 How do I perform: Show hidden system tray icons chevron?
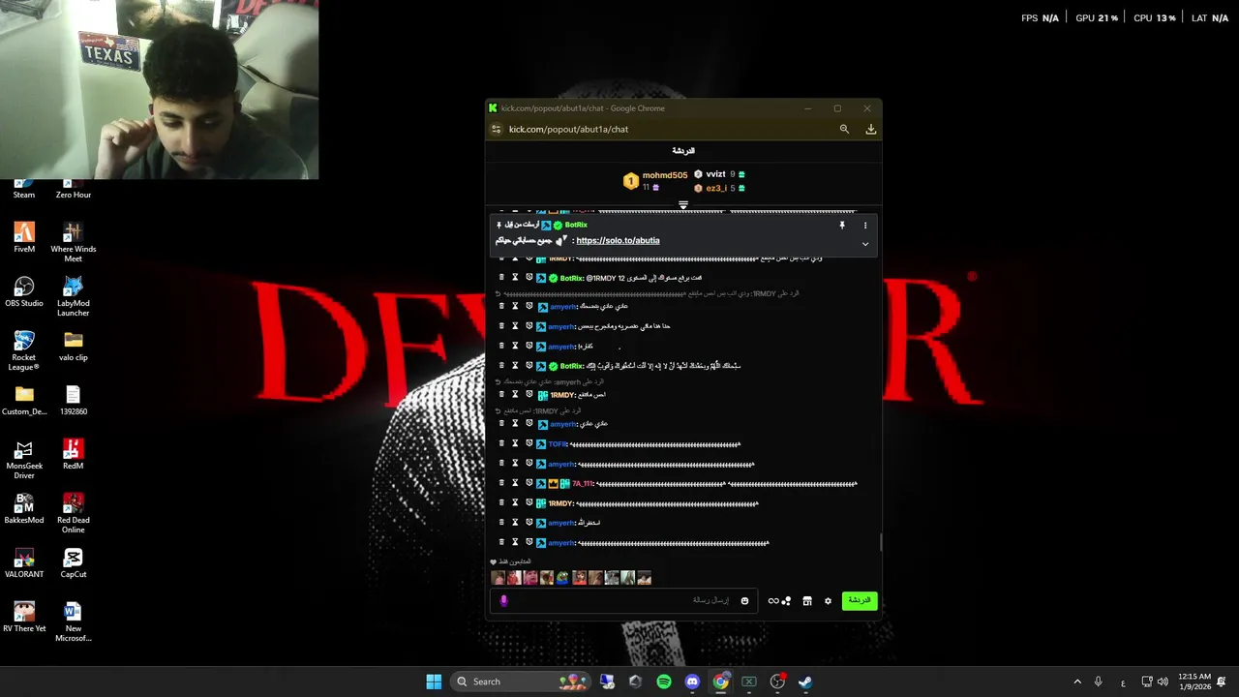point(1077,682)
